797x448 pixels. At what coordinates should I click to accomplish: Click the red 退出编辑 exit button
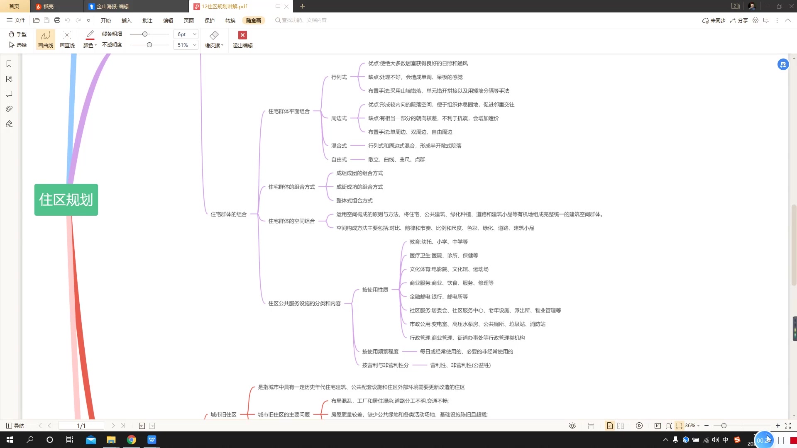point(243,39)
